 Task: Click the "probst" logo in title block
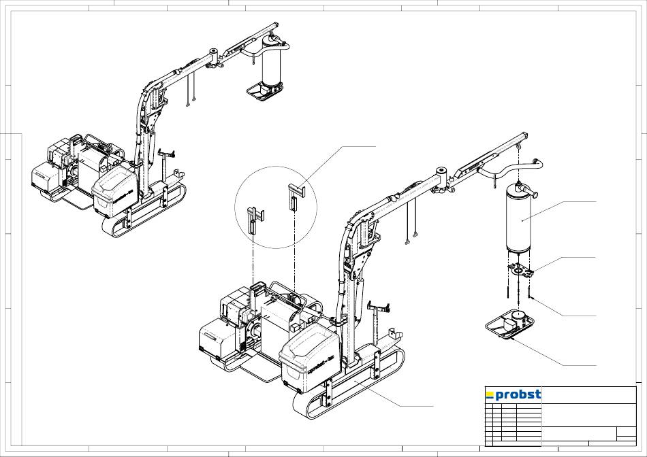pyautogui.click(x=514, y=395)
